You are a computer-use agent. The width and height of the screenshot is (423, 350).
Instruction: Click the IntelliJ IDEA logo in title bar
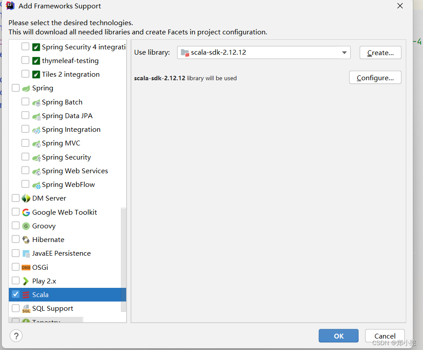tap(10, 6)
